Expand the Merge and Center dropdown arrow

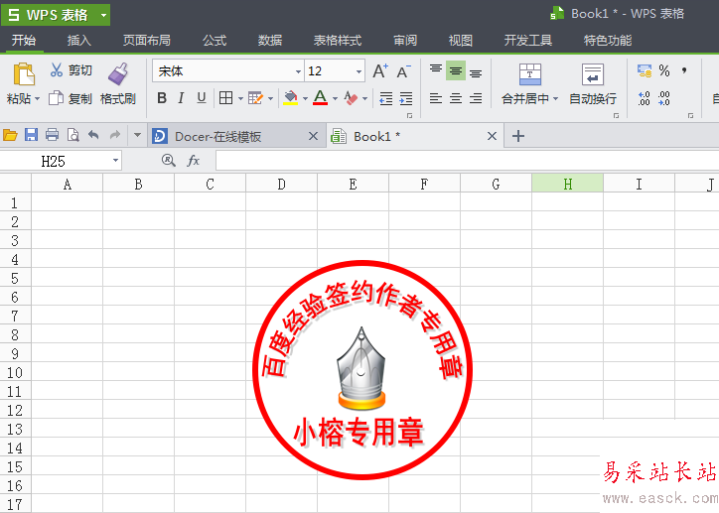555,99
